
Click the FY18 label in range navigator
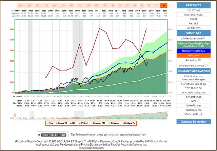point(144,118)
